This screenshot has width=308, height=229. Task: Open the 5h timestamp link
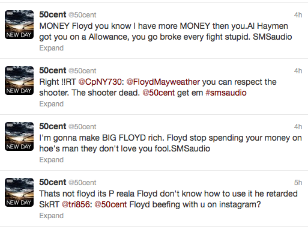pyautogui.click(x=298, y=183)
